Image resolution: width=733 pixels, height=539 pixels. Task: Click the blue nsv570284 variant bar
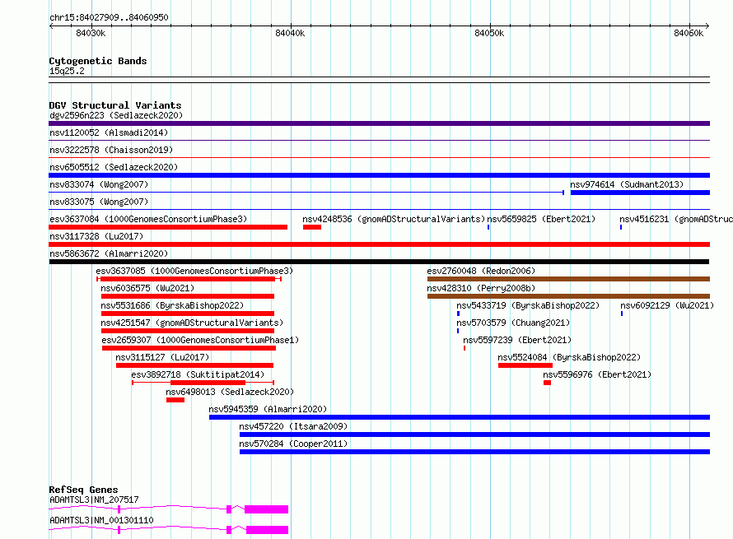point(475,452)
